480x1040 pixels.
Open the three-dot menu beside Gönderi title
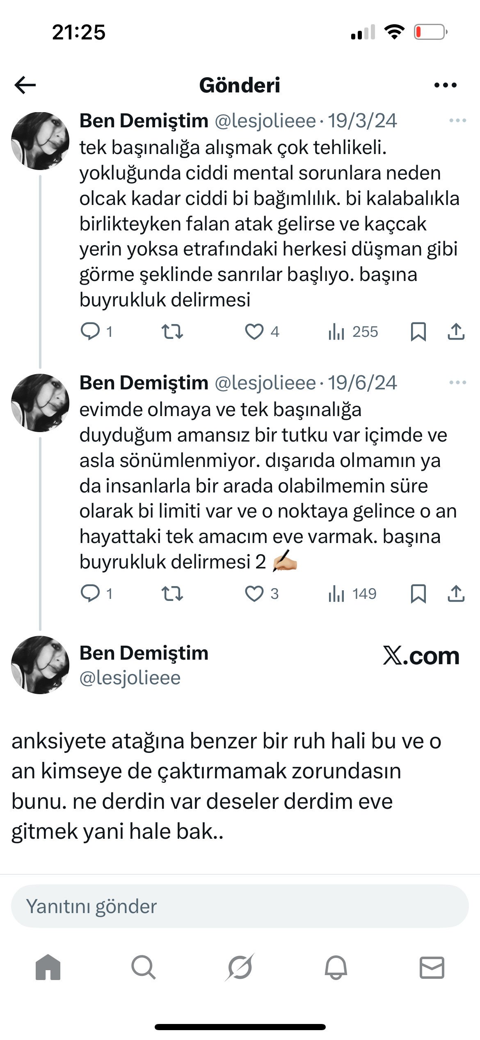click(445, 85)
